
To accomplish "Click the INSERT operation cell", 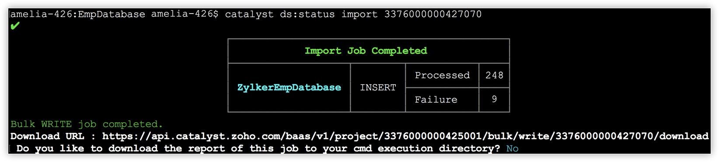I will [378, 88].
